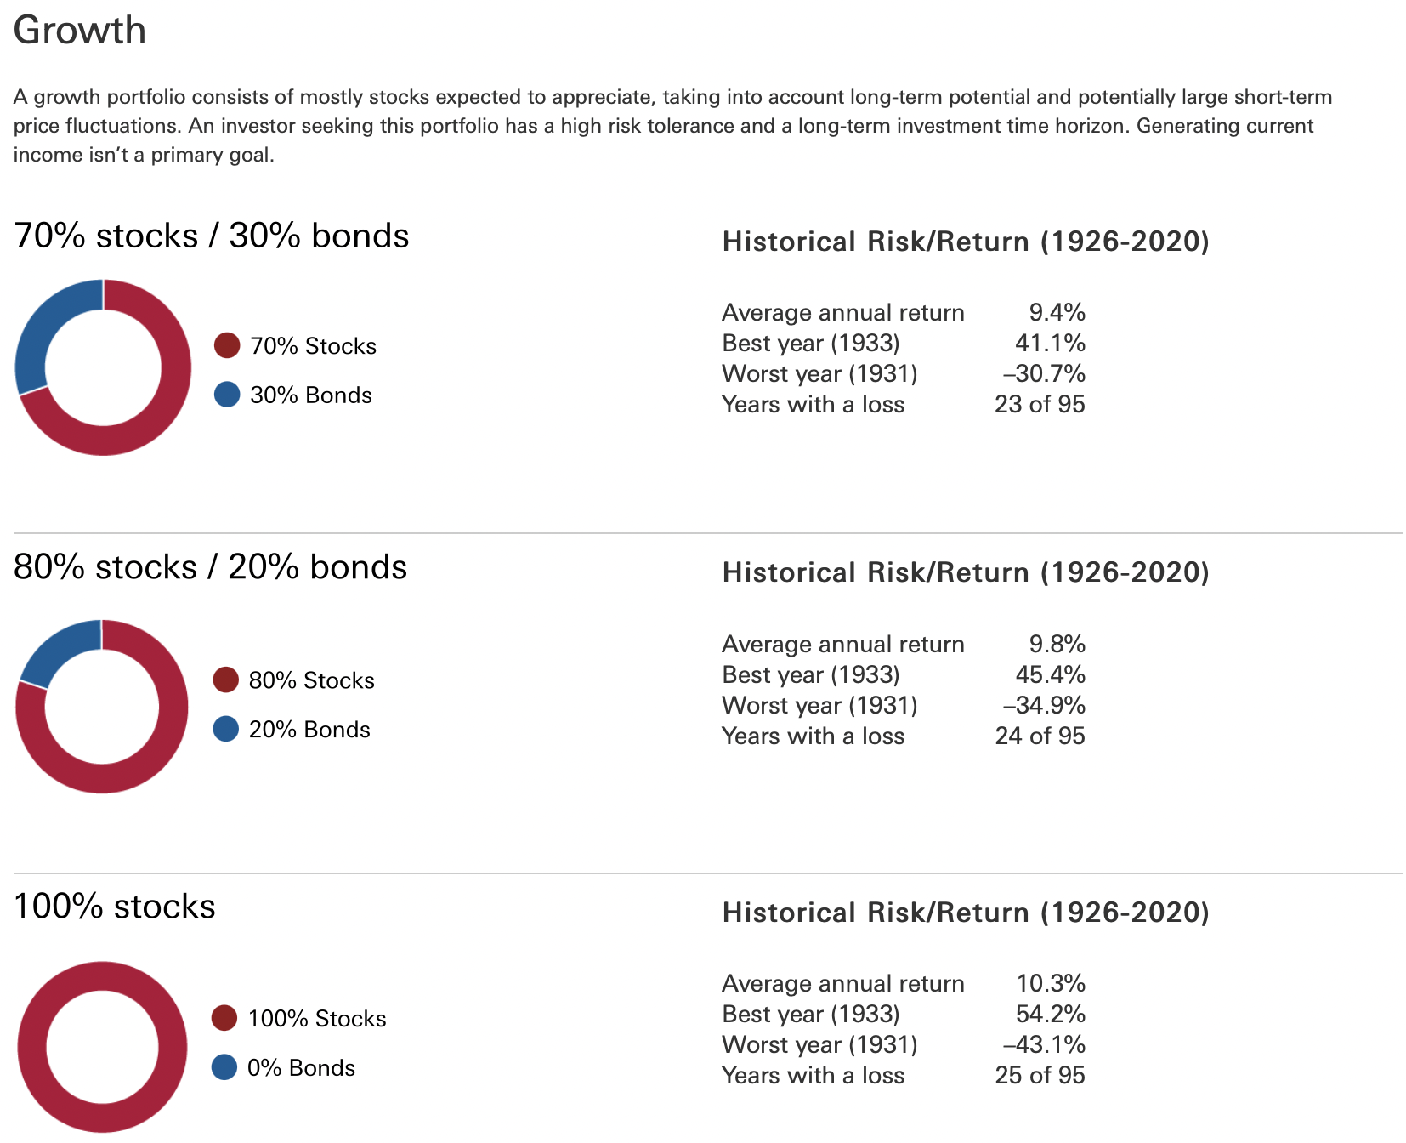1406x1143 pixels.
Task: Click the "70% stocks / 30% bonds" heading
Action: pyautogui.click(x=212, y=236)
